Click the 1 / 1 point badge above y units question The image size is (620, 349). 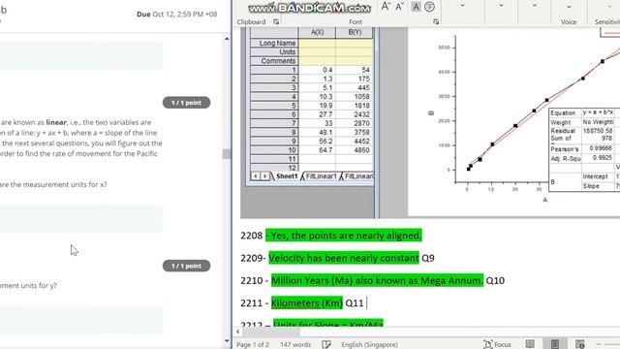(186, 266)
